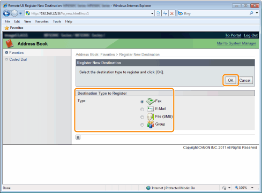
Task: Open the Tools menu
Action: click(x=57, y=21)
